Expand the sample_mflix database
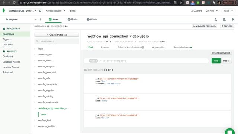 pyautogui.click(x=35, y=78)
